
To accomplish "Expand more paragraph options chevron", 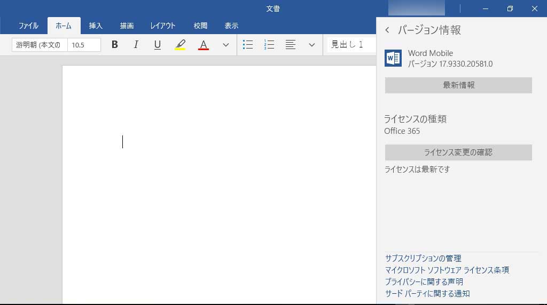I will 312,45.
